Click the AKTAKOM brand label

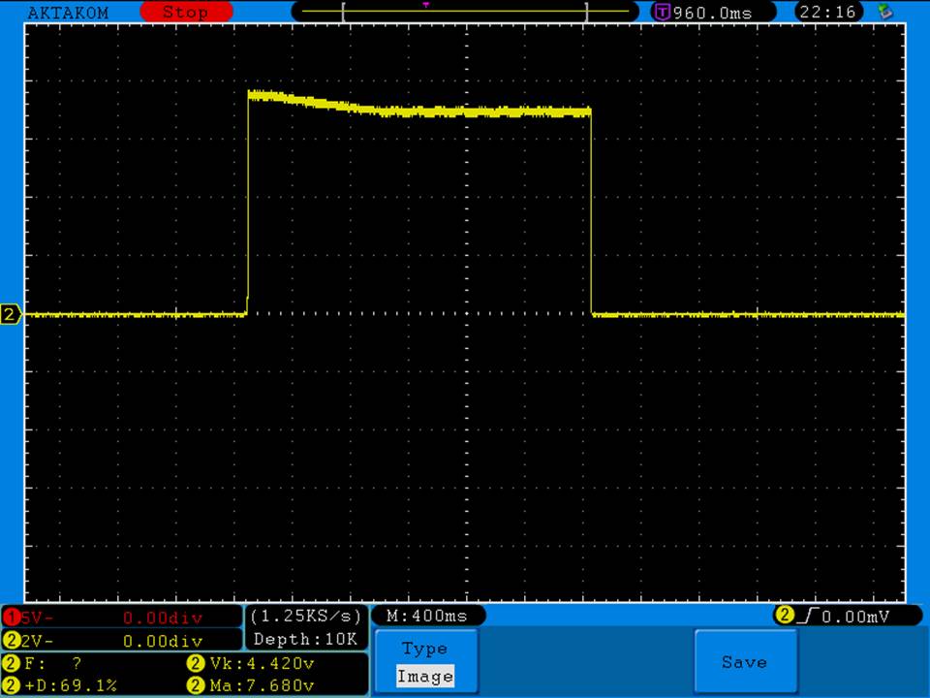point(69,13)
